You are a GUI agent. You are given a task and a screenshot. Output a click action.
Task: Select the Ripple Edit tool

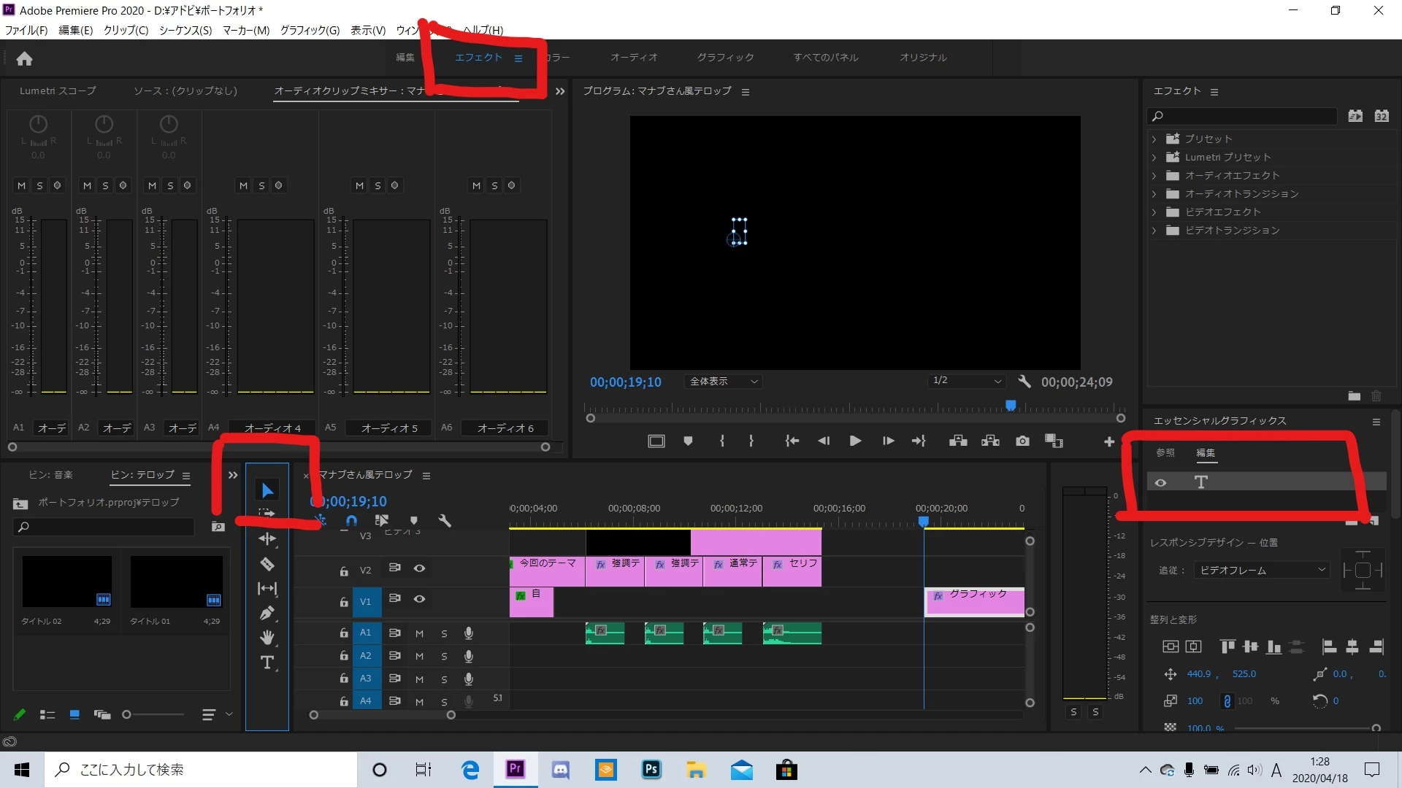point(267,539)
